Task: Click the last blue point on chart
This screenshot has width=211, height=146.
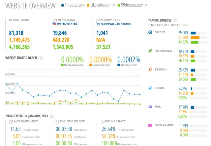Action: pos(140,95)
